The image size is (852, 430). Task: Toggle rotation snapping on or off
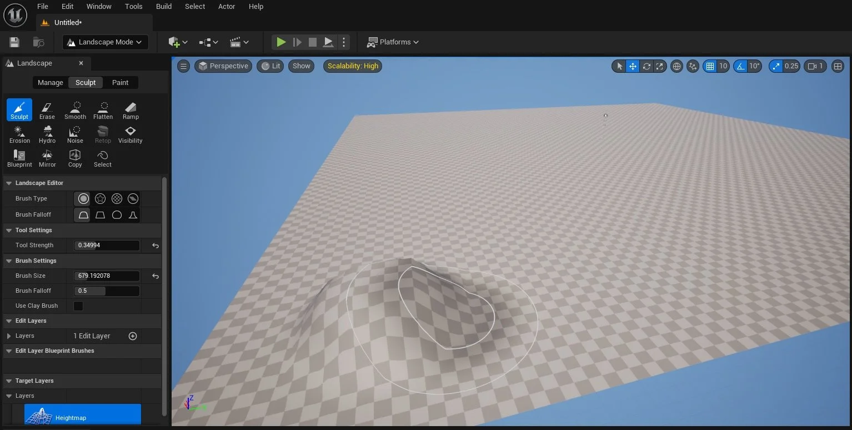click(740, 66)
